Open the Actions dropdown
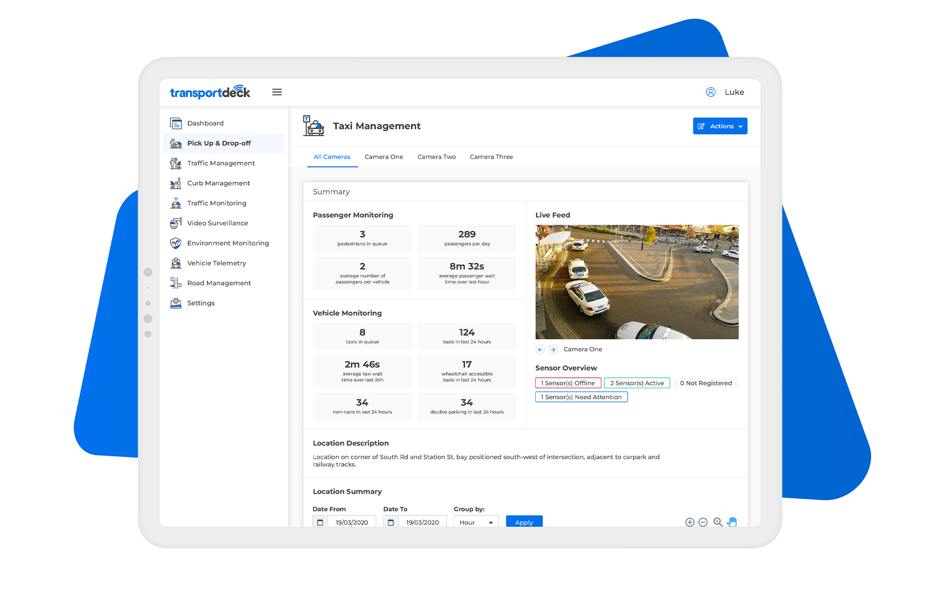Screen dimensions: 929x589 point(720,126)
